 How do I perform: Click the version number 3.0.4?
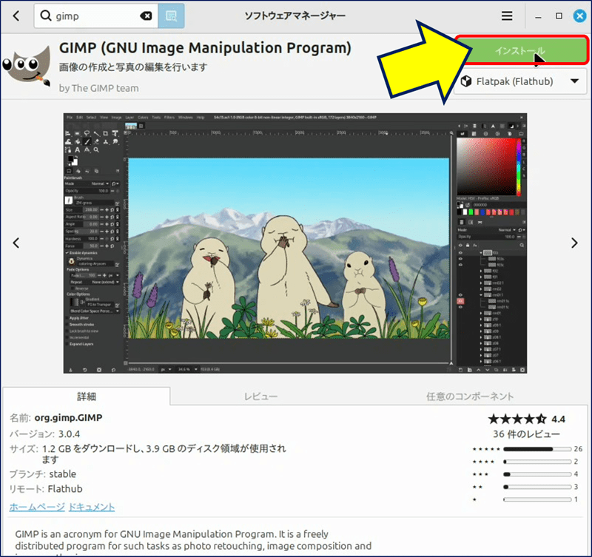click(x=69, y=434)
